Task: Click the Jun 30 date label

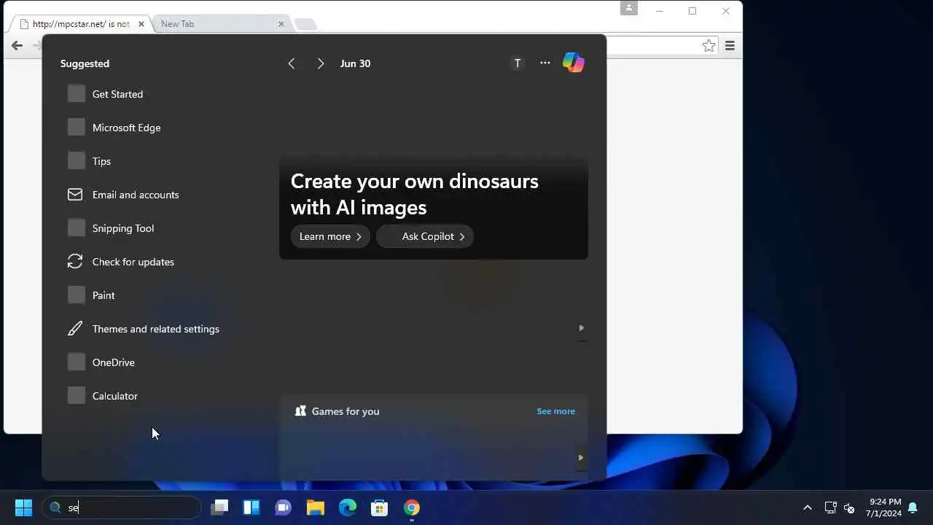Action: 355,63
